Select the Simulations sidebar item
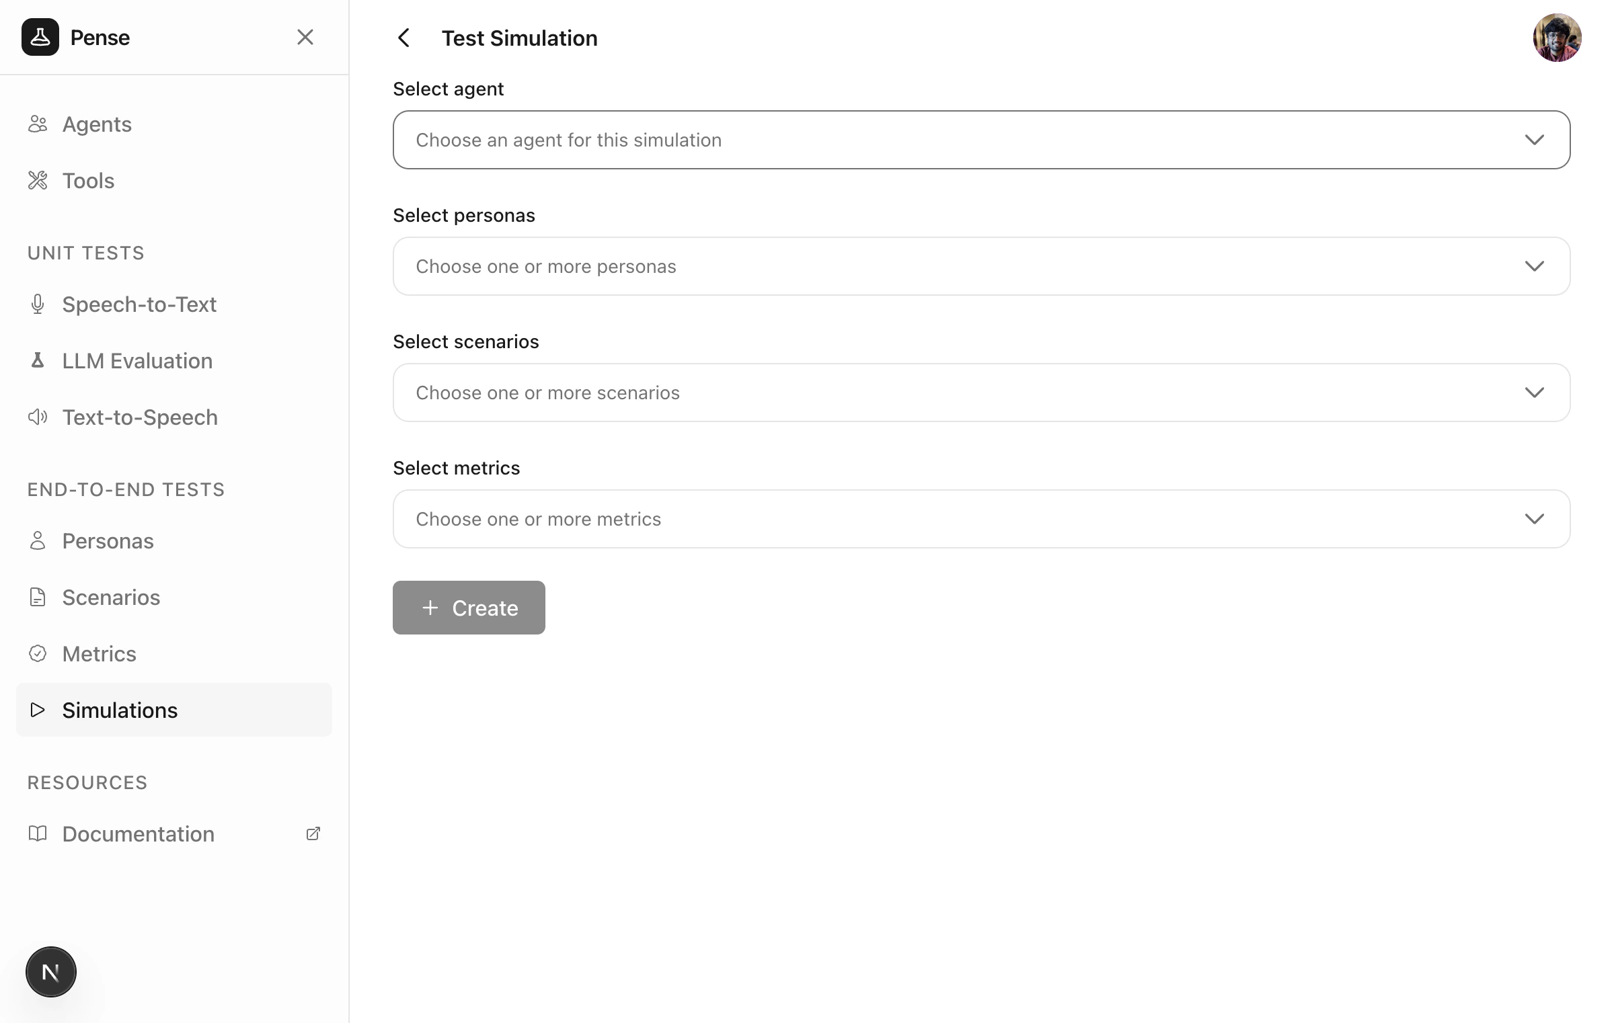This screenshot has width=1614, height=1023. click(x=120, y=710)
